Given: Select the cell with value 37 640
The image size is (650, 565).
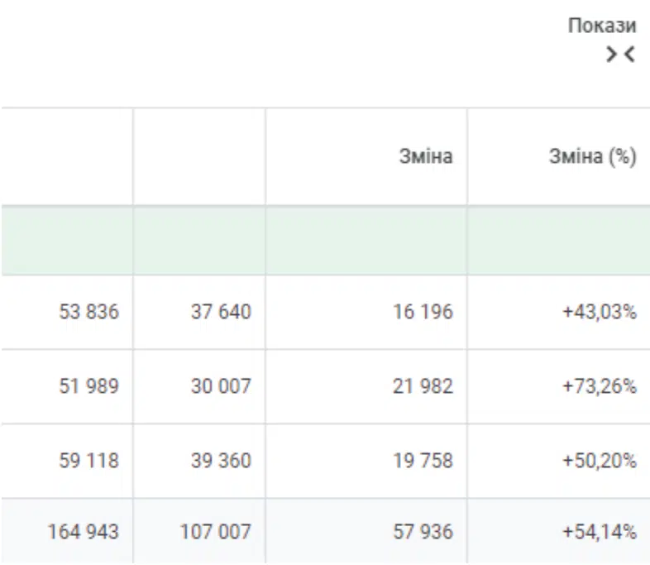Looking at the screenshot, I should [x=221, y=312].
